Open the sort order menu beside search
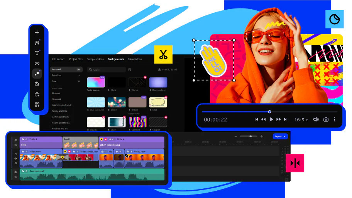This screenshot has width=352, height=198. coord(130,70)
